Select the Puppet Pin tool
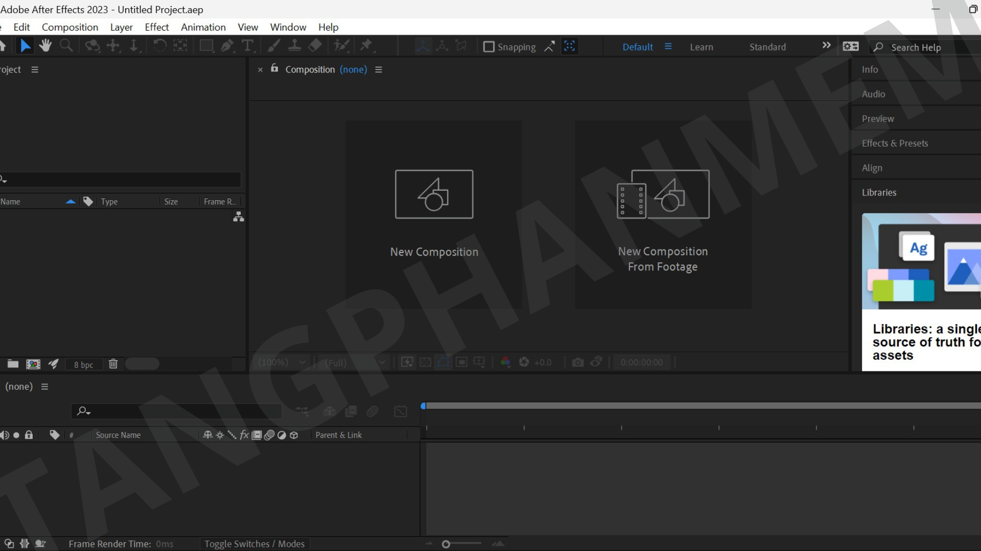 point(366,45)
